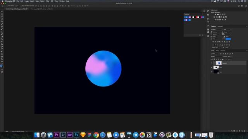Switch to the Paragraph tab
The height and width of the screenshot is (139, 248).
pyautogui.click(x=220, y=26)
